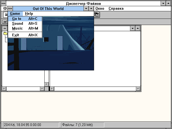
Task: Open the Окно menu in File Manager
Action: (100, 9)
